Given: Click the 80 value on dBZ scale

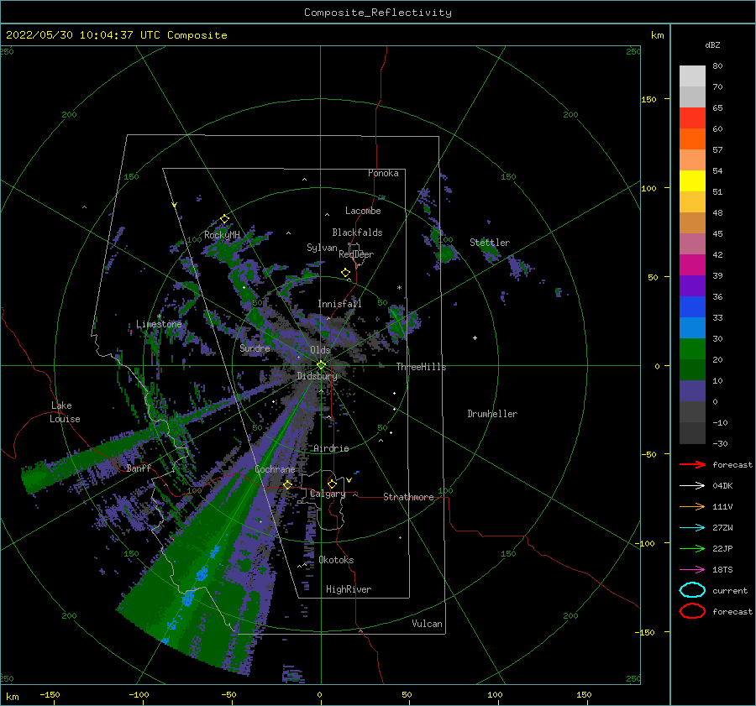Looking at the screenshot, I should 718,66.
